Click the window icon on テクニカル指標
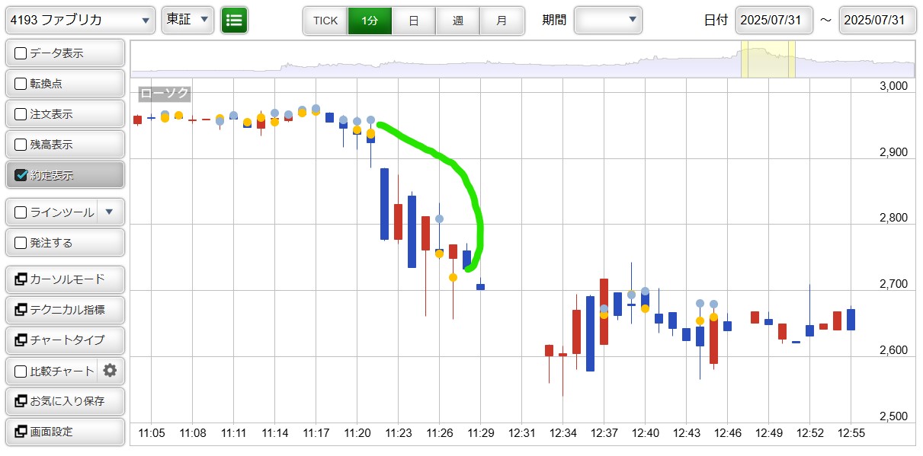The image size is (923, 456). pos(21,310)
